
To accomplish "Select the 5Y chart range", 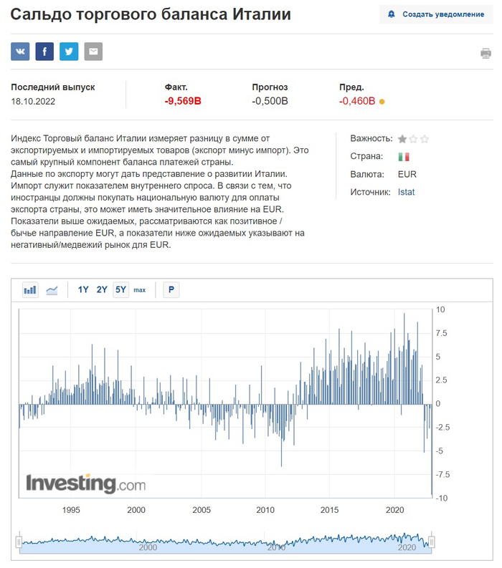I will (x=120, y=290).
